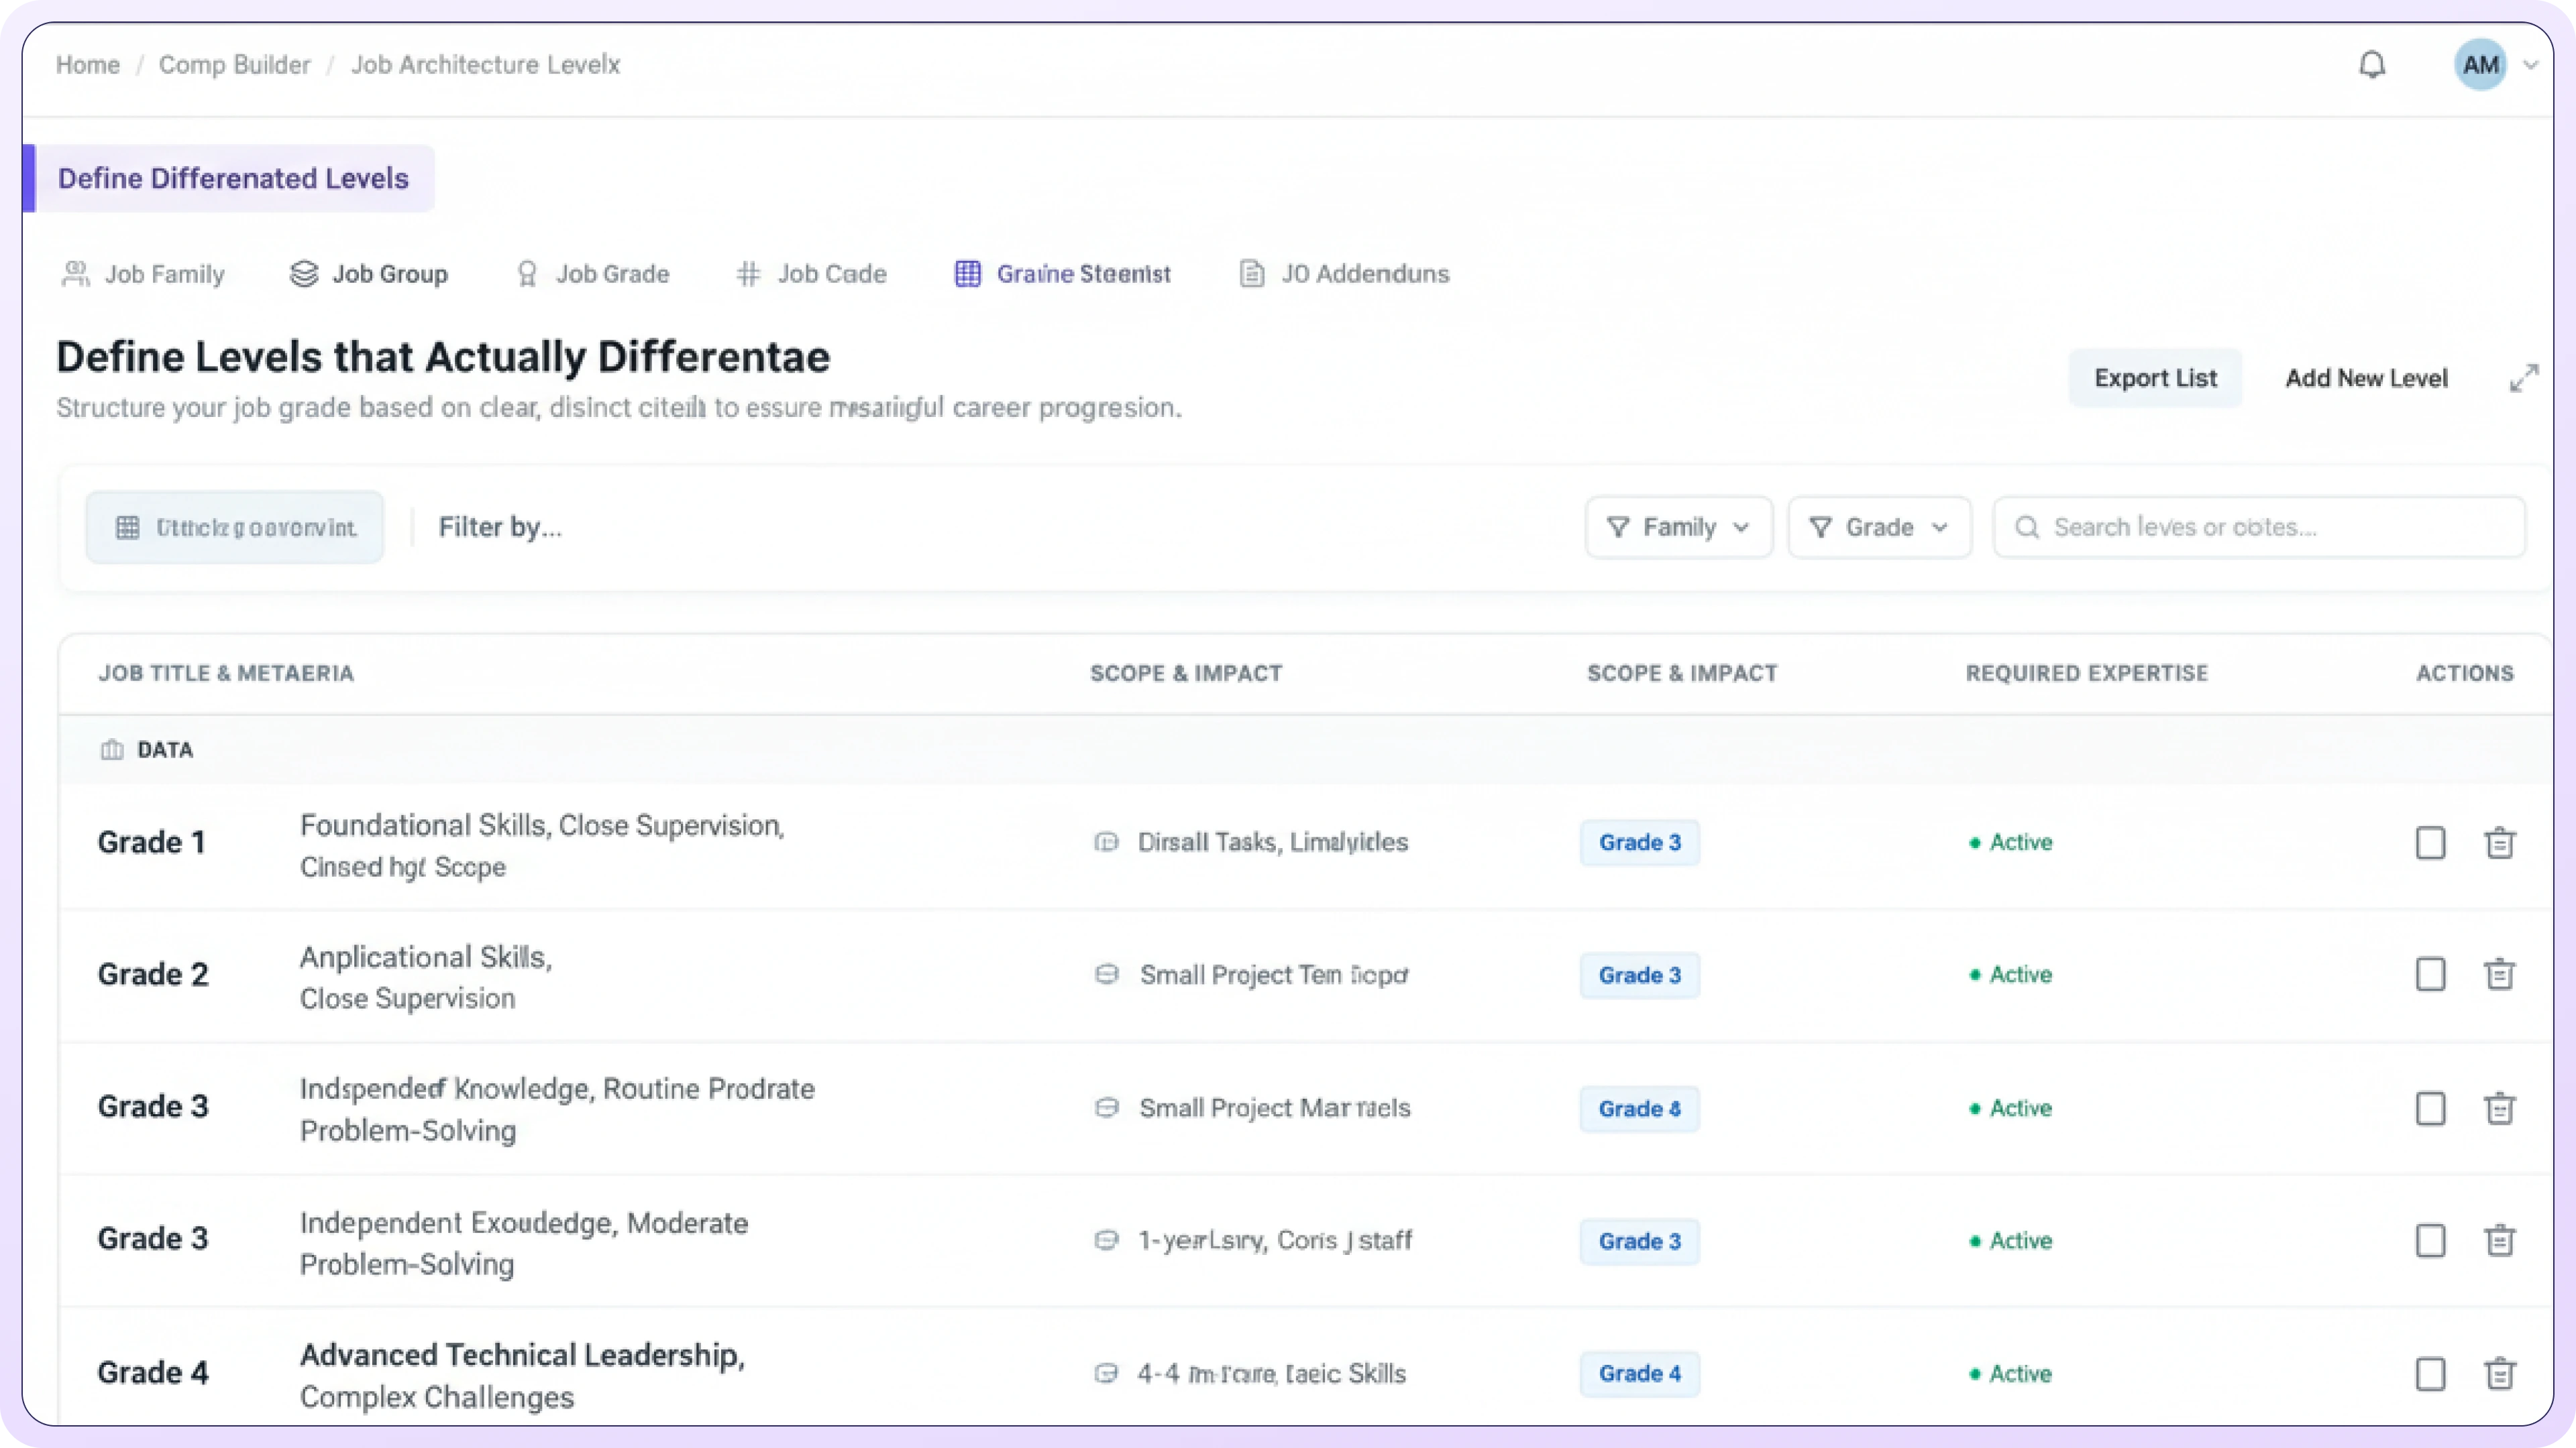Open the Family filter dropdown
This screenshot has width=2576, height=1448.
point(1678,527)
